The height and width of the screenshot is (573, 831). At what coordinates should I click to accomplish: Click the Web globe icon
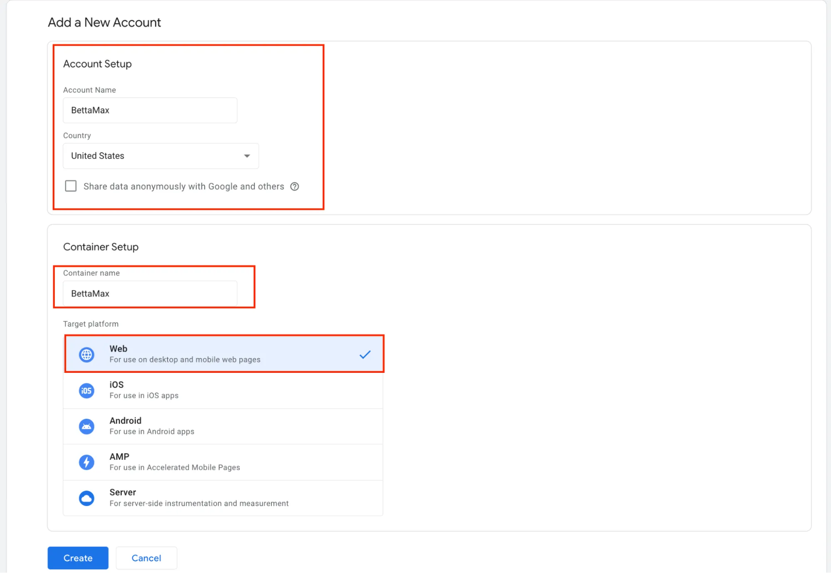[x=86, y=355]
